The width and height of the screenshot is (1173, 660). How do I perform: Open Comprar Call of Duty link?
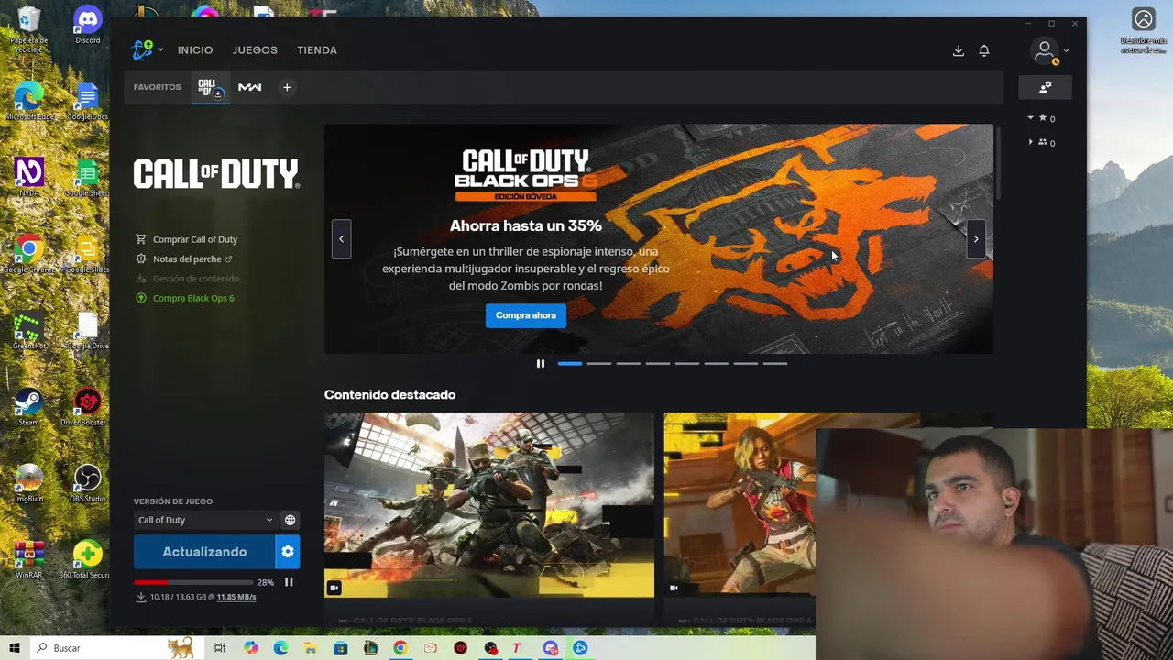(195, 239)
